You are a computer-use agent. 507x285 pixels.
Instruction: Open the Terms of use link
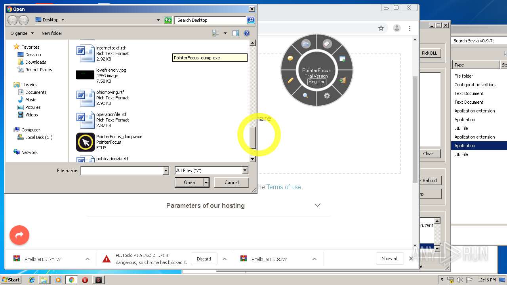(x=284, y=187)
